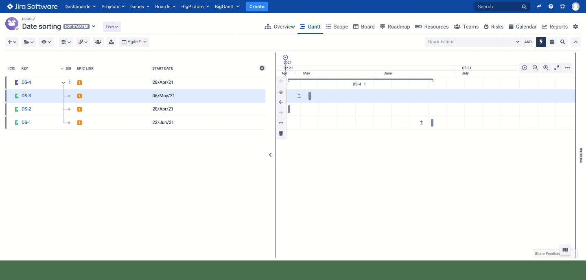This screenshot has height=280, width=586.
Task: Open the user profile avatar
Action: click(x=575, y=7)
